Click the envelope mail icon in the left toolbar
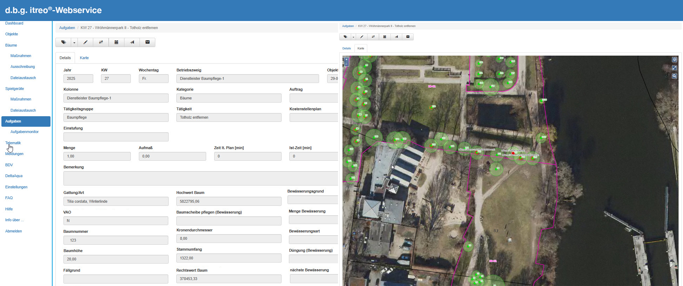This screenshot has height=286, width=683. [x=148, y=42]
